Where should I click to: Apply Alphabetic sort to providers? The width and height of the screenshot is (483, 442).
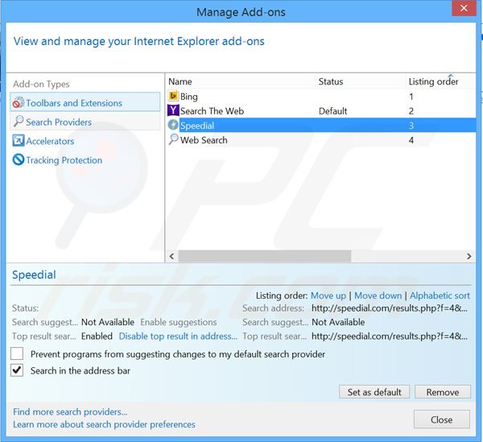(x=440, y=295)
